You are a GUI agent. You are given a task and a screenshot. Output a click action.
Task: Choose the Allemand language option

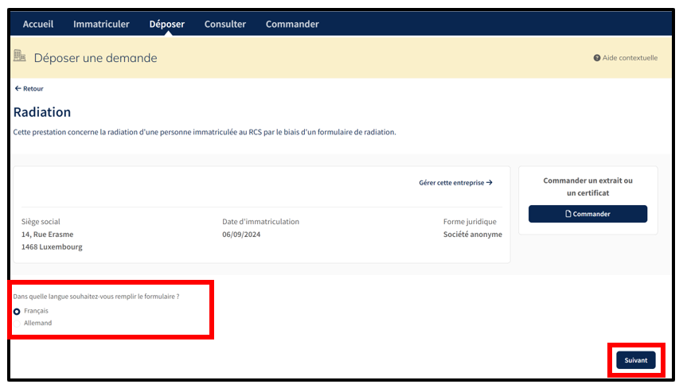coord(37,323)
